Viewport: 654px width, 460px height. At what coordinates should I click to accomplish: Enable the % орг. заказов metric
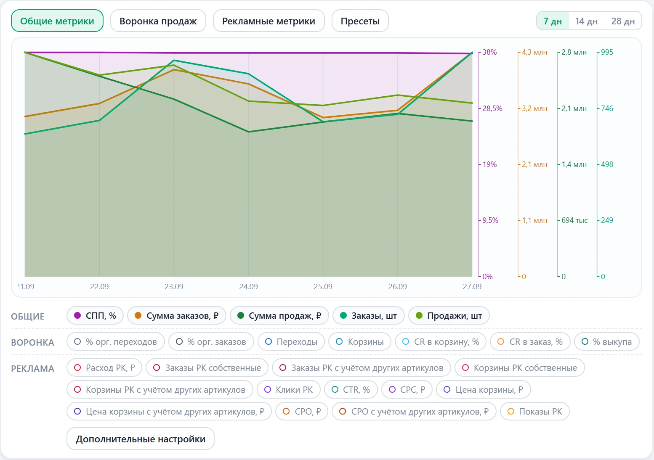coord(211,341)
